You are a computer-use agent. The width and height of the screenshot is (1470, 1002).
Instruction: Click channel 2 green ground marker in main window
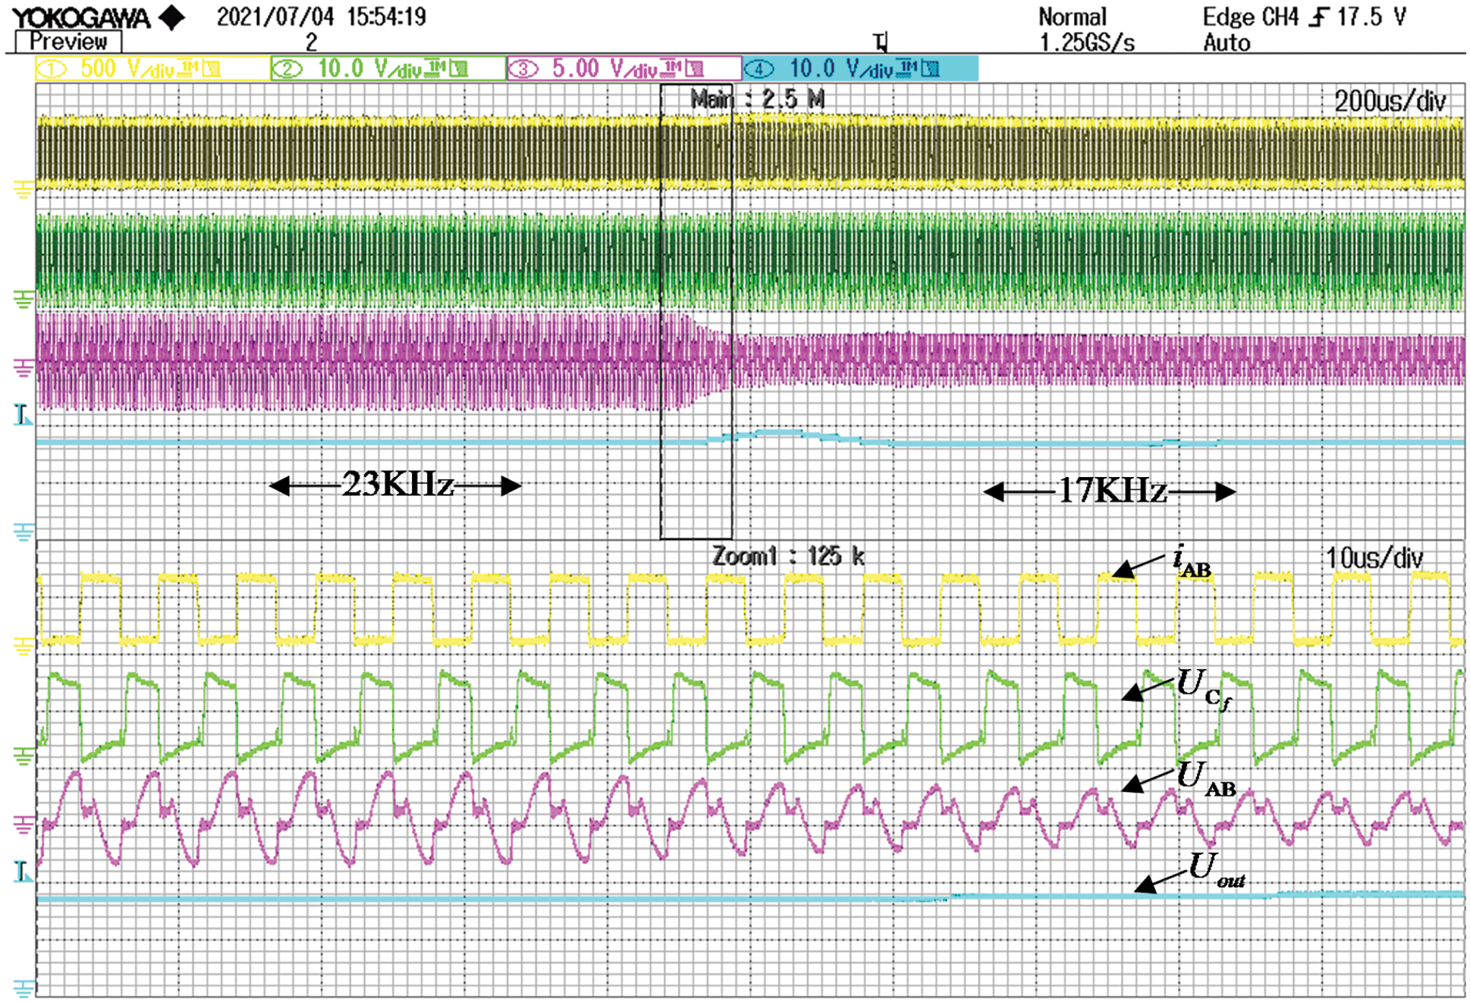(x=23, y=300)
